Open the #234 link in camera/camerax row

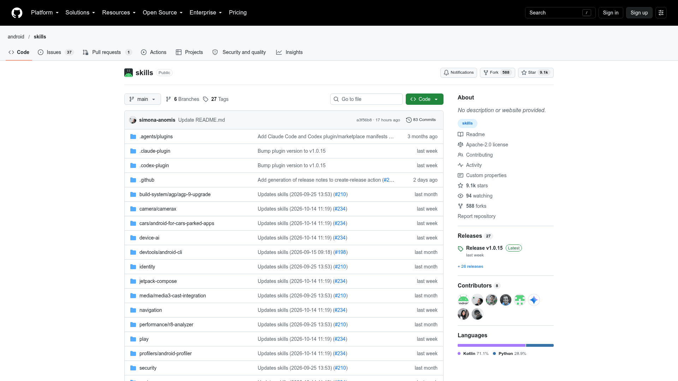coord(340,209)
